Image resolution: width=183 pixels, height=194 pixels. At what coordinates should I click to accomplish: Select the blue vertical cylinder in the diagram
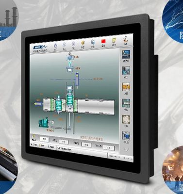click(77, 80)
